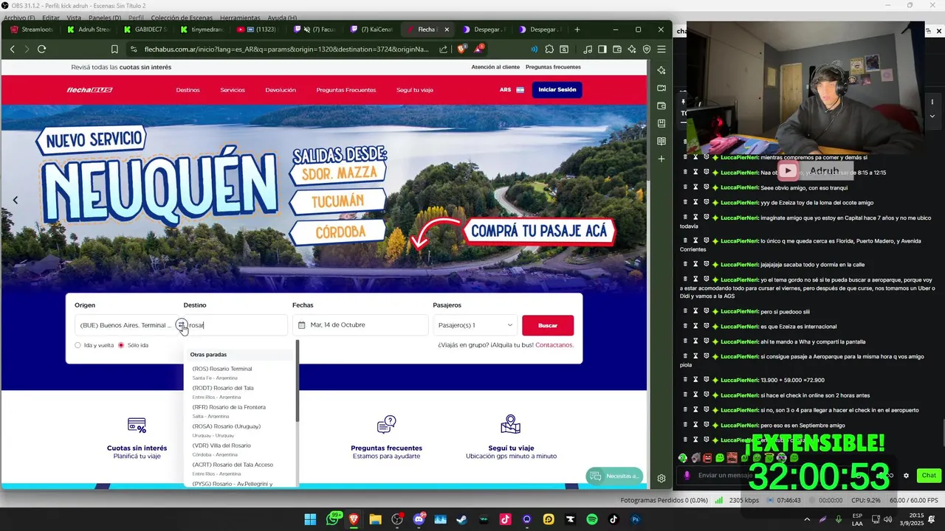This screenshot has height=531, width=945.
Task: Click the suggestion list scrollbar
Action: click(298, 381)
